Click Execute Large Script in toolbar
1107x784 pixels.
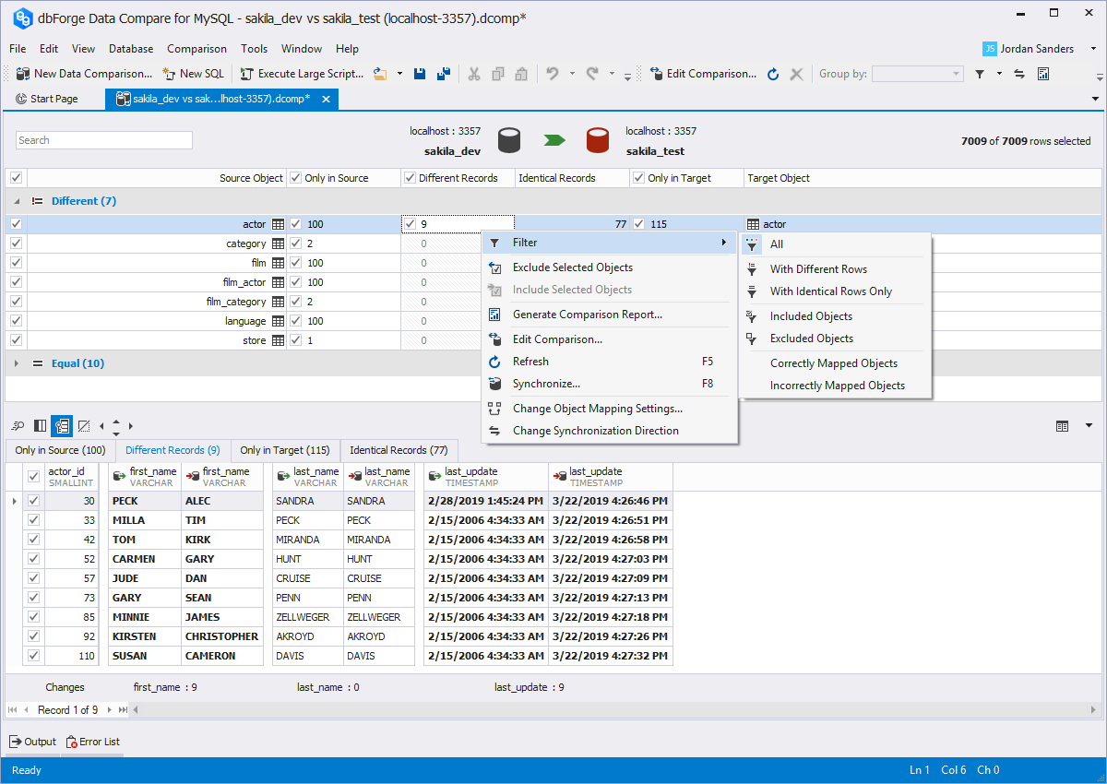pos(303,74)
